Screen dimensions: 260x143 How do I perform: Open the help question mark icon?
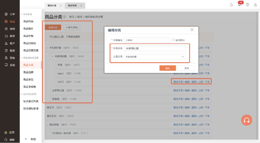[x=248, y=5]
